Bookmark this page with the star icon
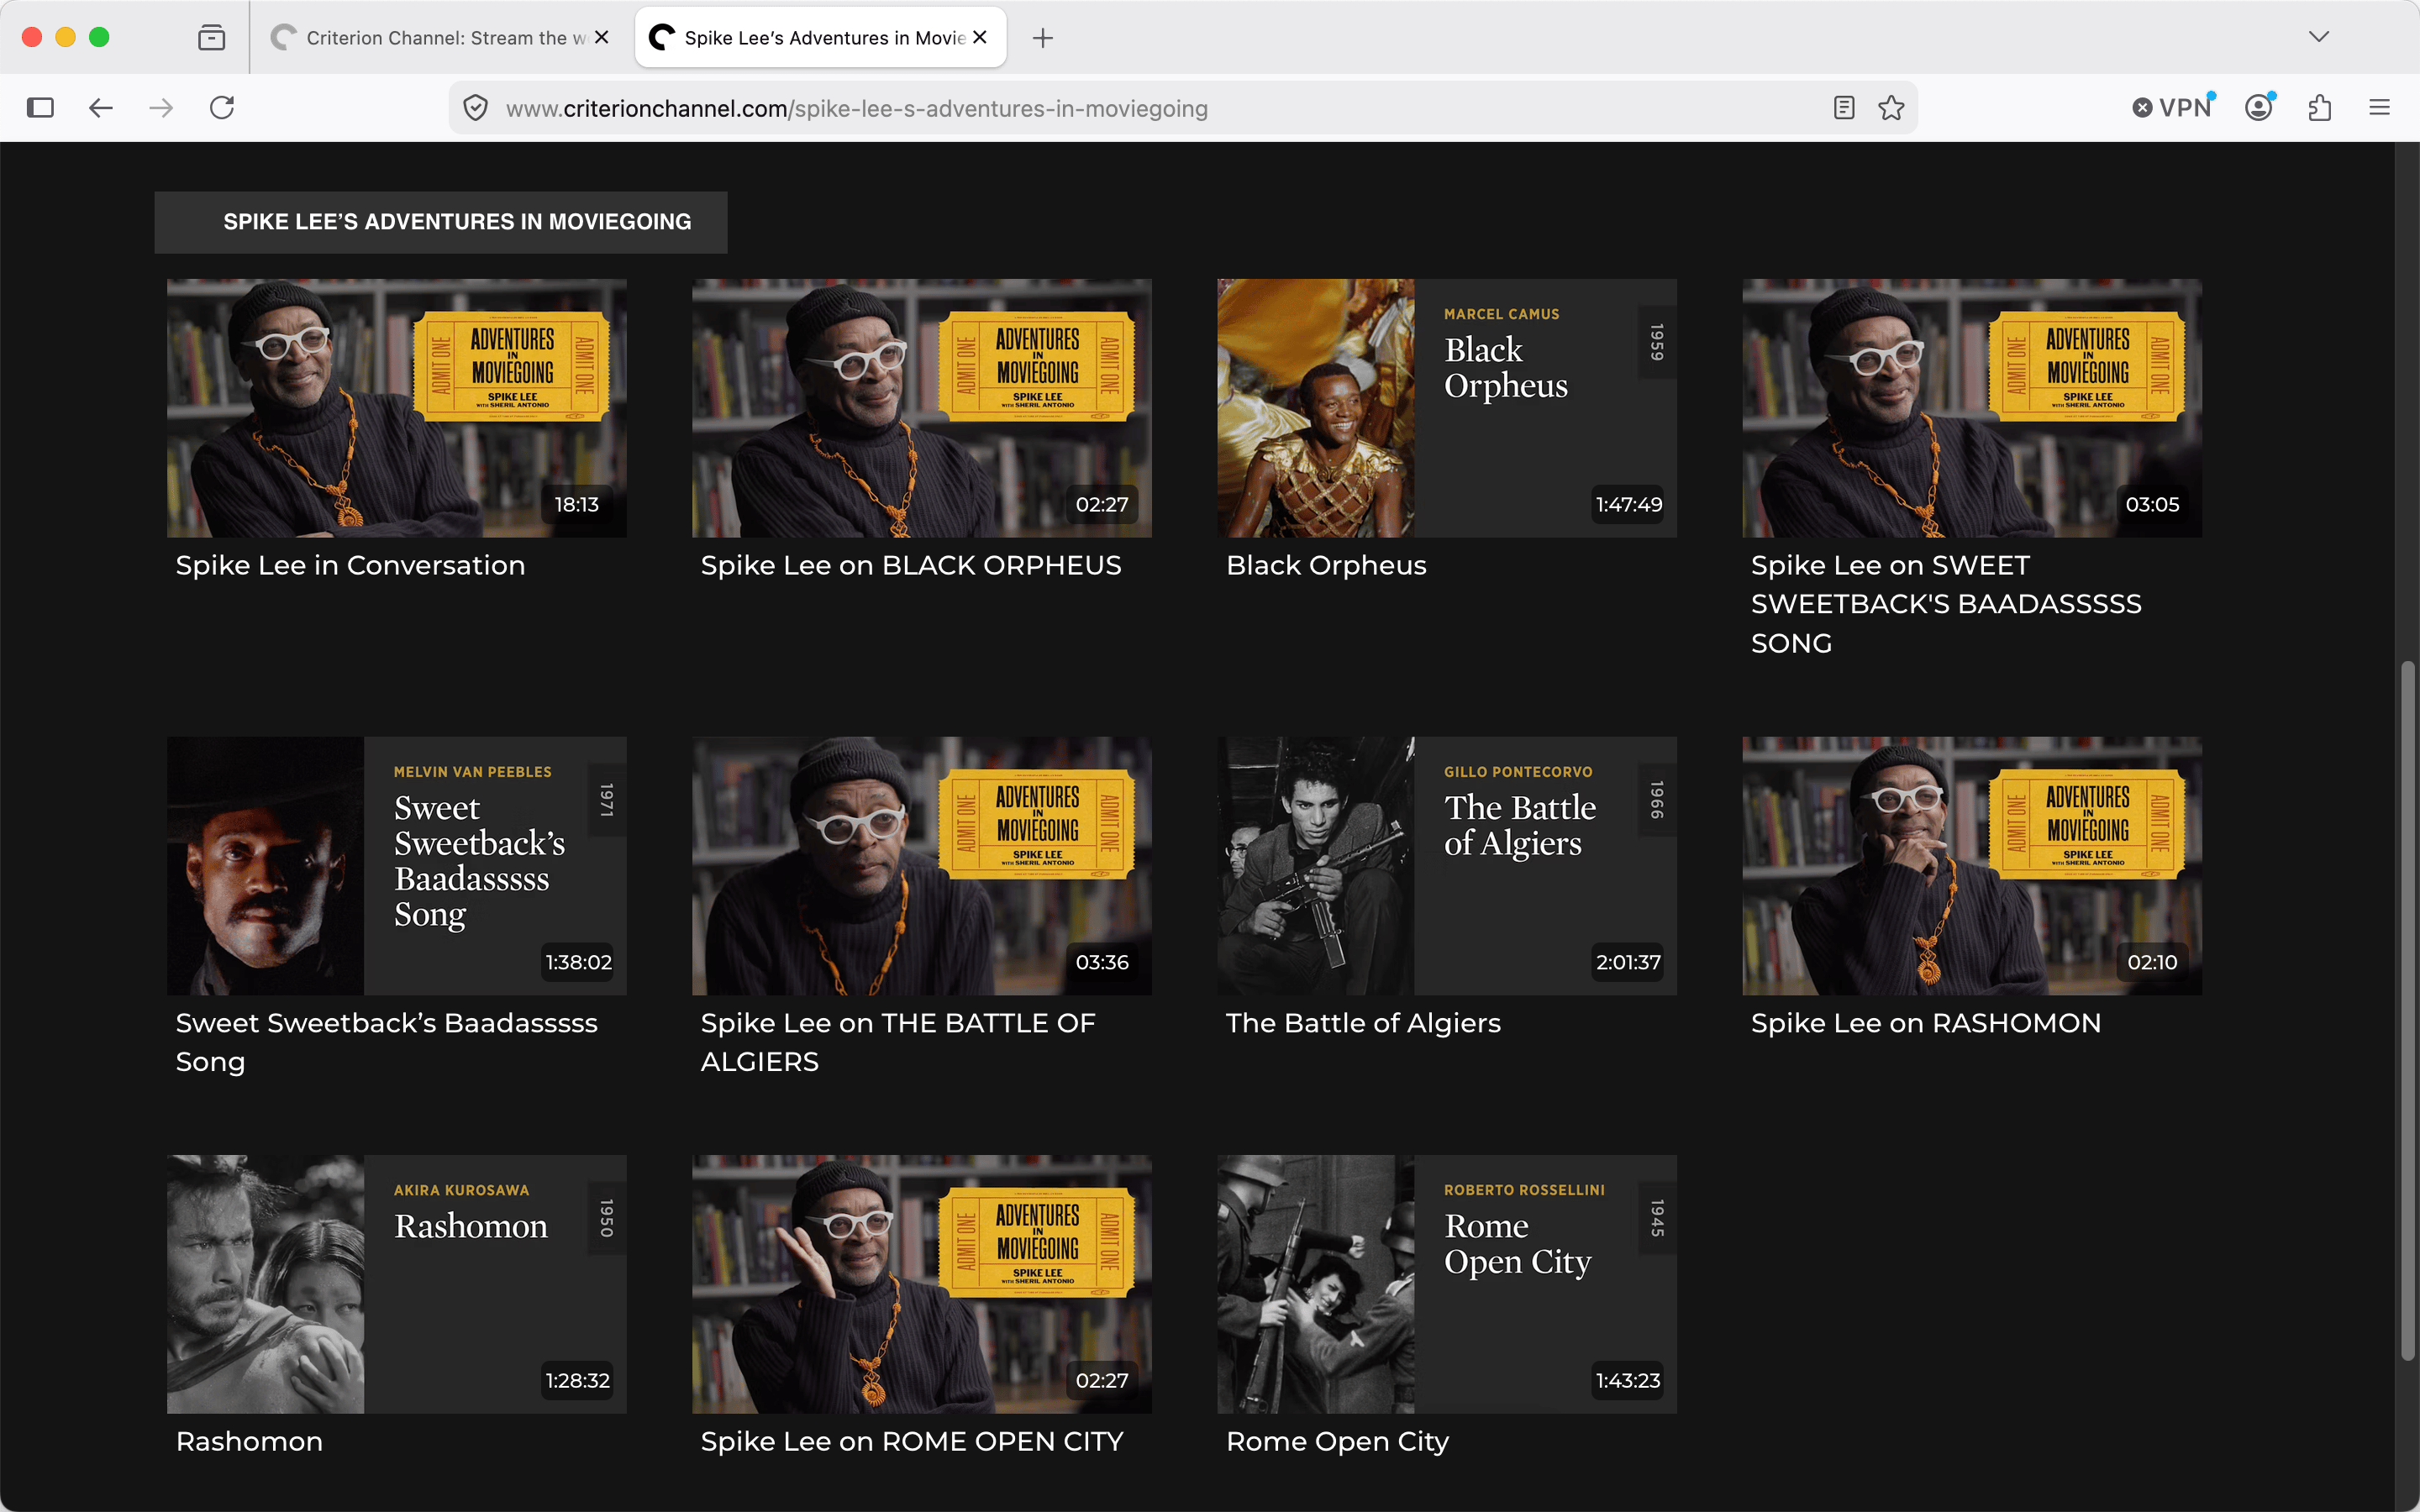Screen dimensions: 2420x1512 pos(1891,108)
